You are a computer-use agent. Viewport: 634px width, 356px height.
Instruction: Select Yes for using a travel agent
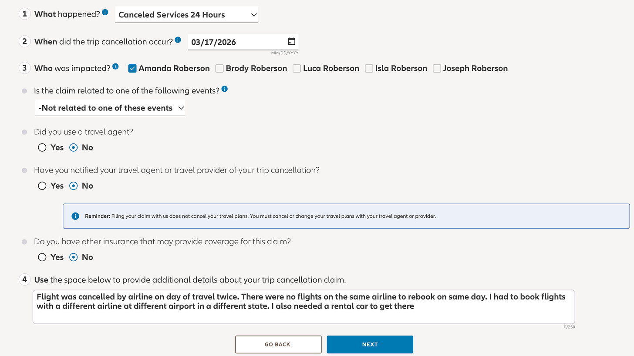(x=42, y=147)
